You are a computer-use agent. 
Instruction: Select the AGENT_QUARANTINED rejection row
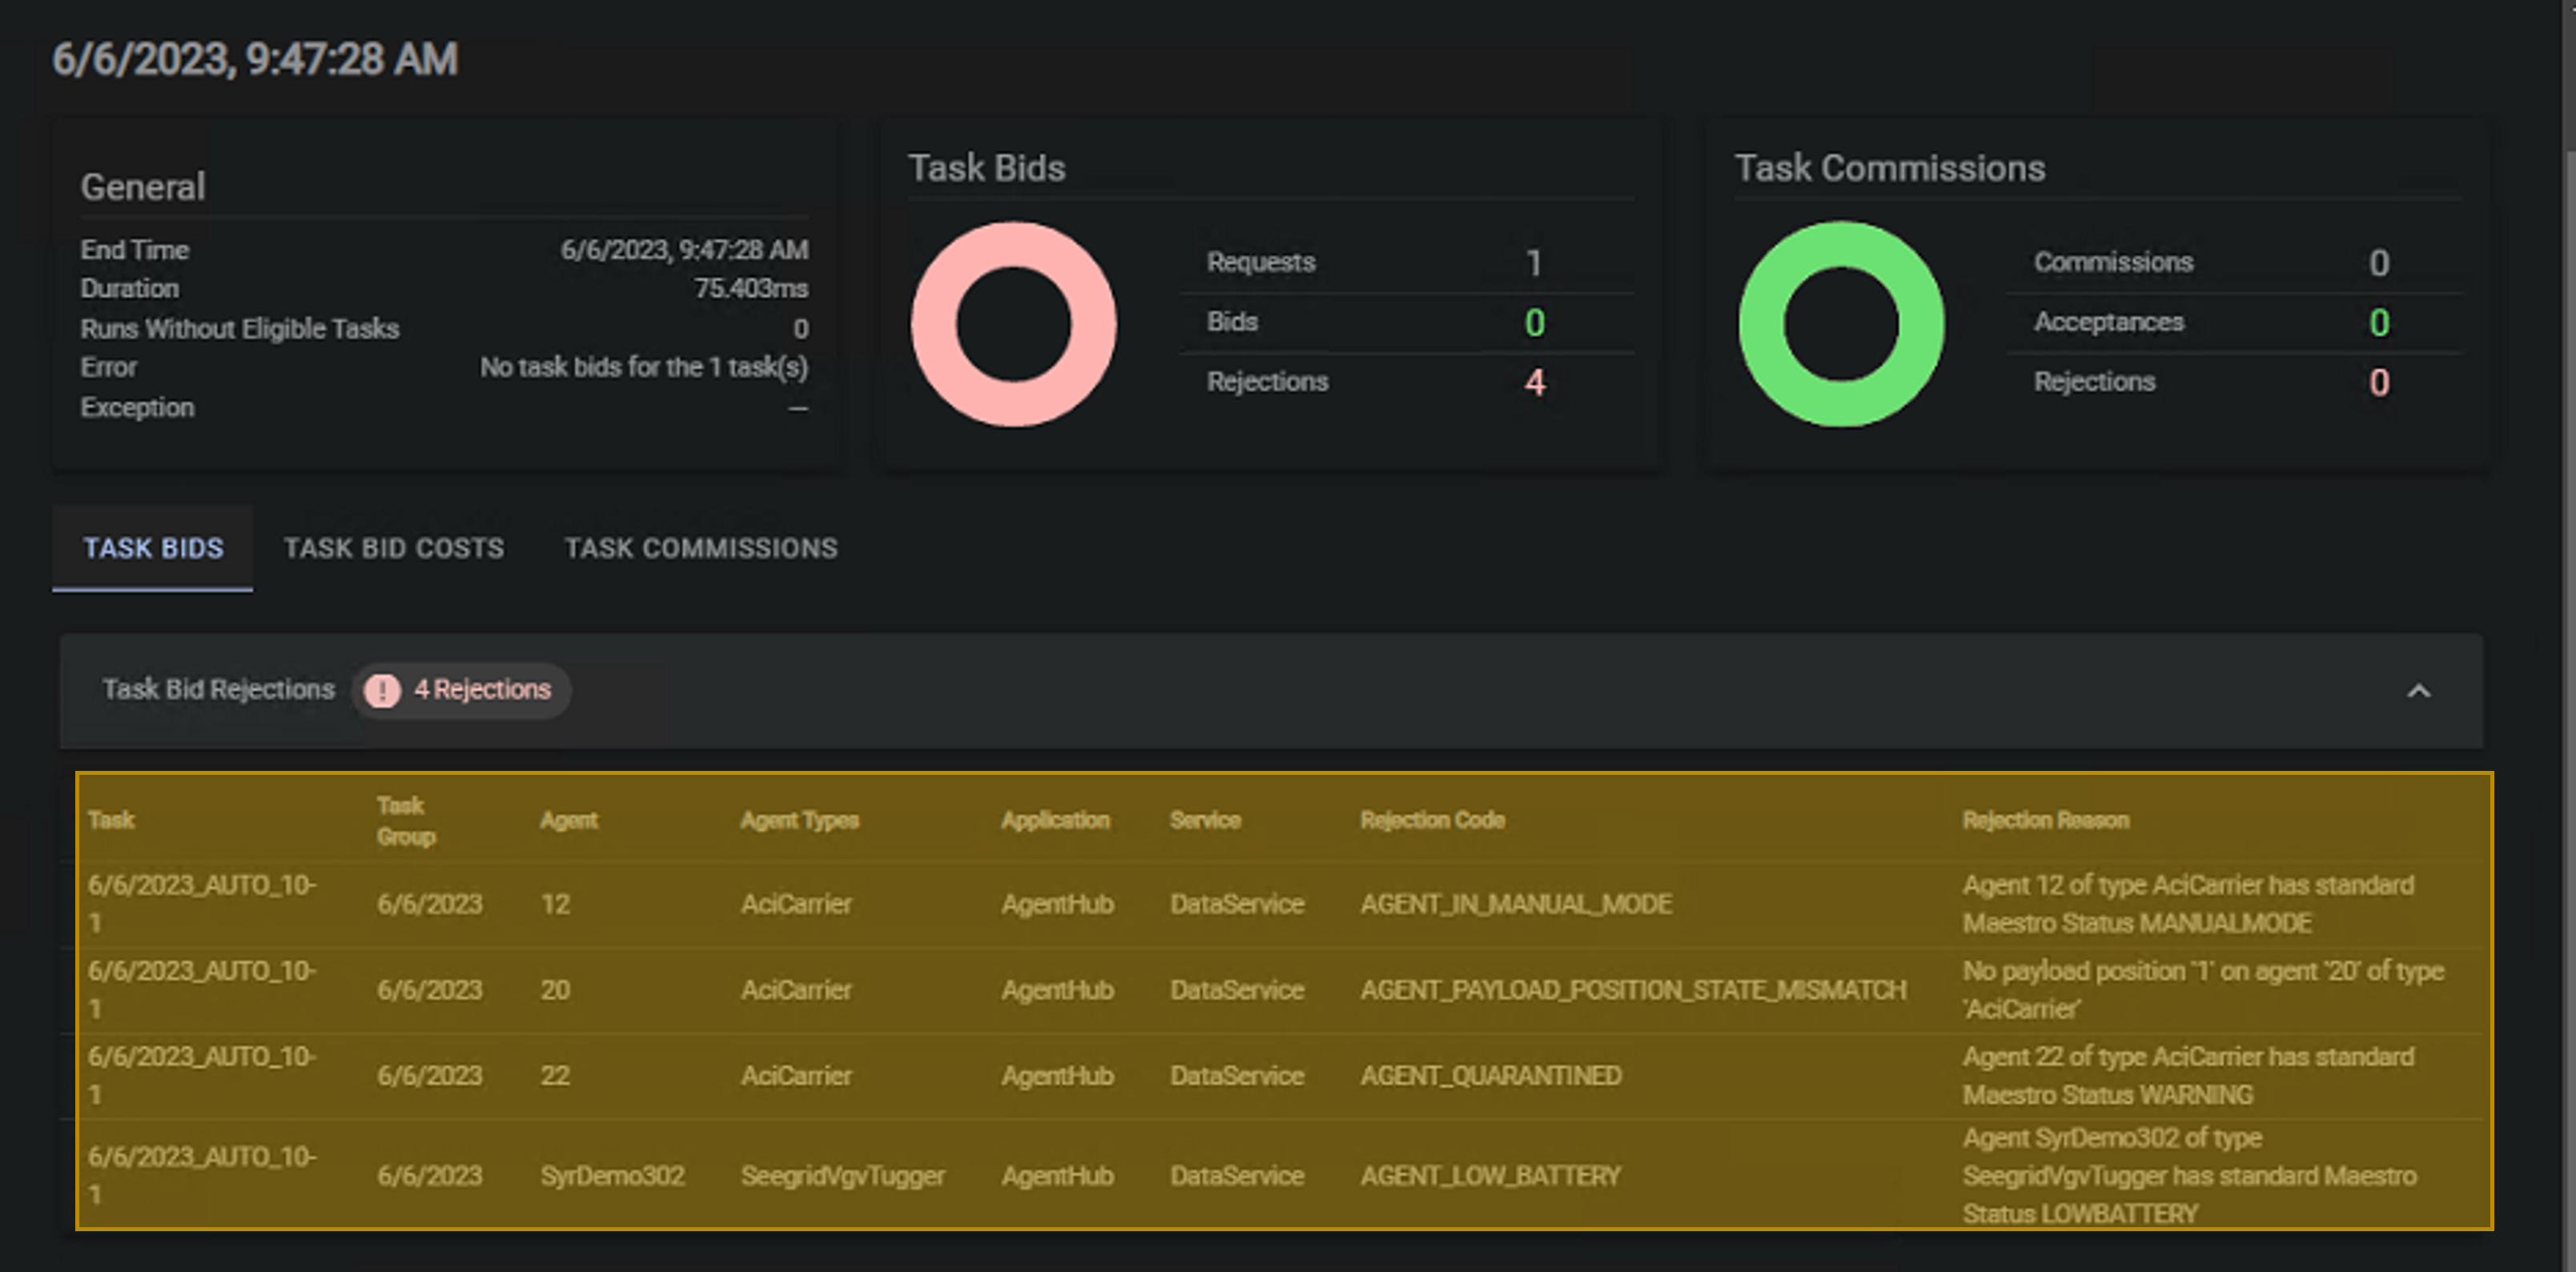[x=1490, y=1076]
